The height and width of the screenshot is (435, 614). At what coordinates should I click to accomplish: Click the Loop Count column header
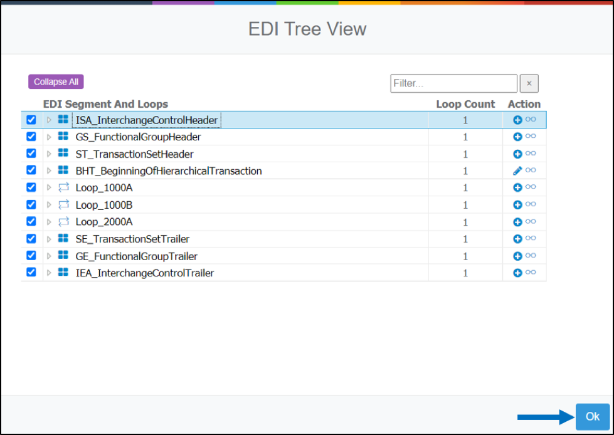click(465, 104)
